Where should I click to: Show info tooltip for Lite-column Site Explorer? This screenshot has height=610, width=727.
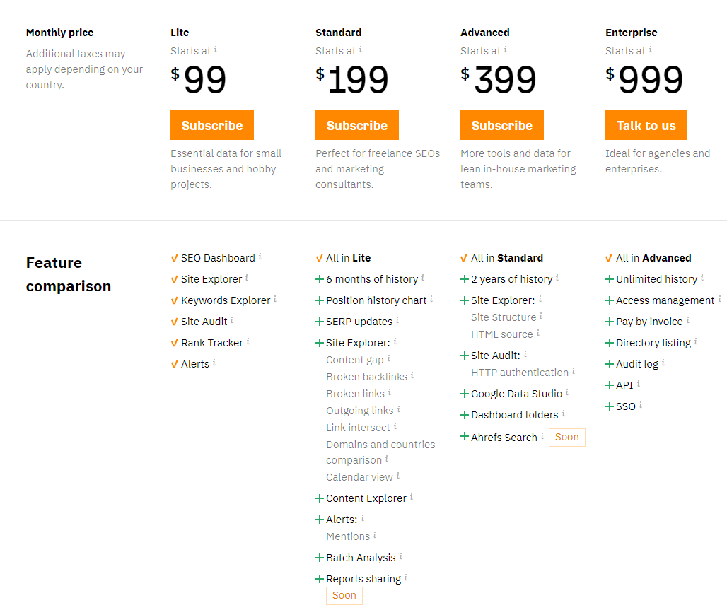click(247, 277)
